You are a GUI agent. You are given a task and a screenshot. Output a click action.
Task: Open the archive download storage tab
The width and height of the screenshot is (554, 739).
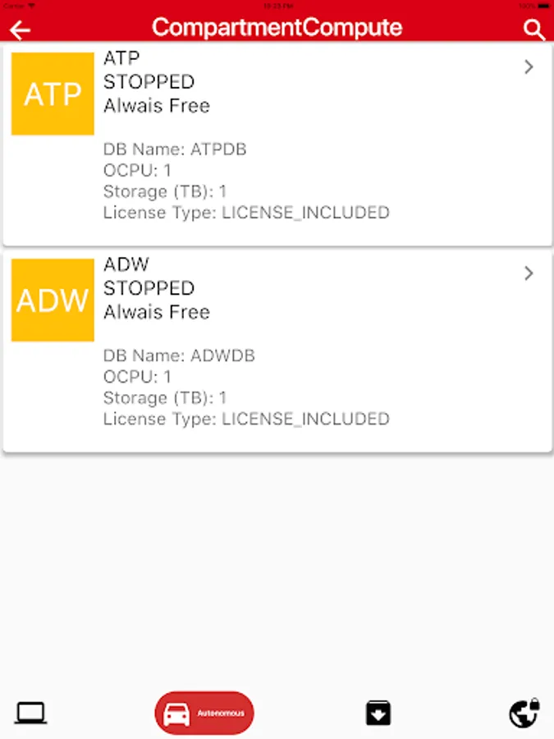point(378,713)
